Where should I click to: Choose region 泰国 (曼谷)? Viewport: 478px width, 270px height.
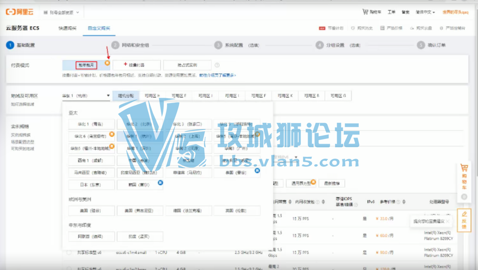point(237,173)
